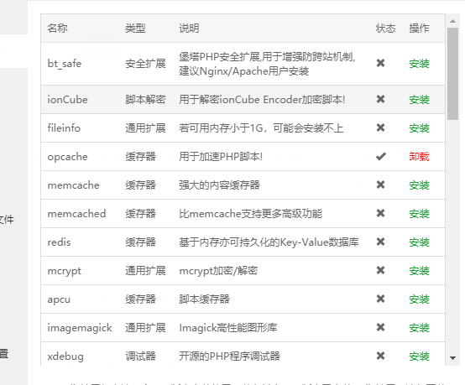
Task: Click the ionCube Encoder description text
Action: click(262, 100)
